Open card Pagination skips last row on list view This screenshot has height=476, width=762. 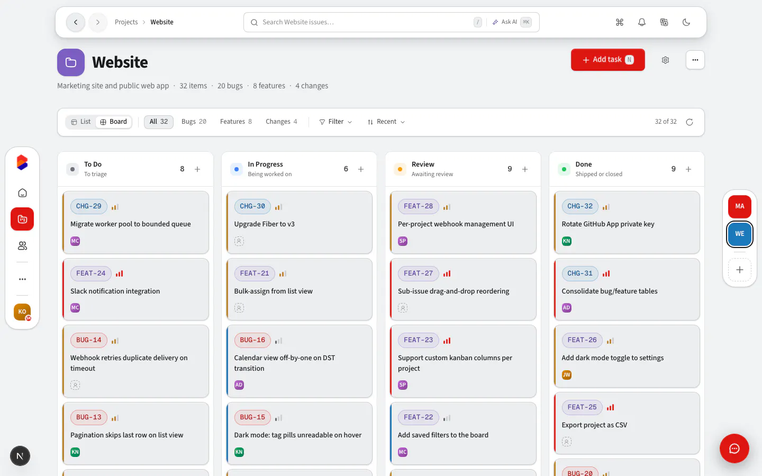click(x=135, y=434)
